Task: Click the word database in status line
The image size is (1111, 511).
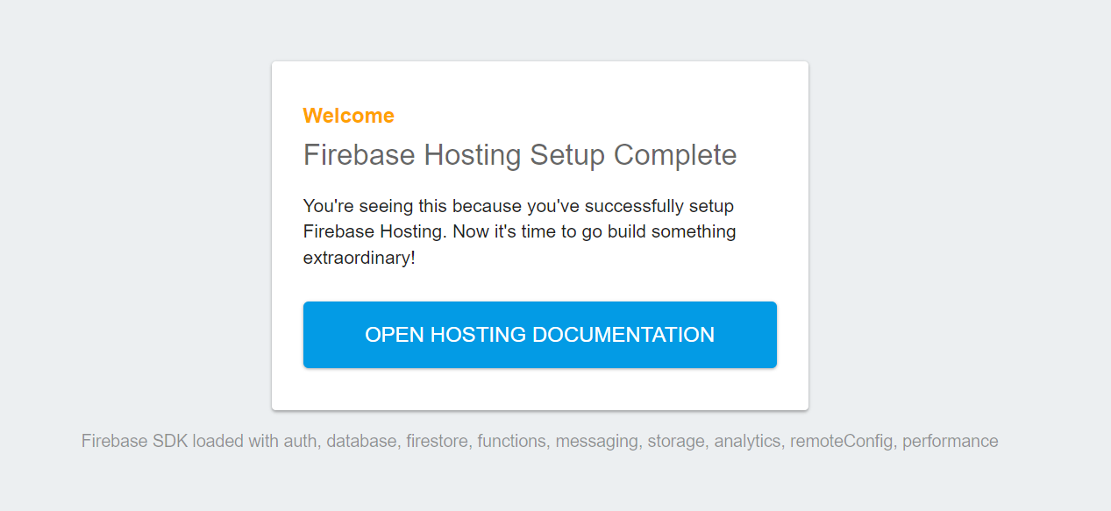Action: [x=361, y=441]
